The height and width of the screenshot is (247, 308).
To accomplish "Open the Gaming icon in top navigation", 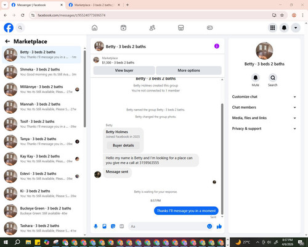I will (x=209, y=28).
